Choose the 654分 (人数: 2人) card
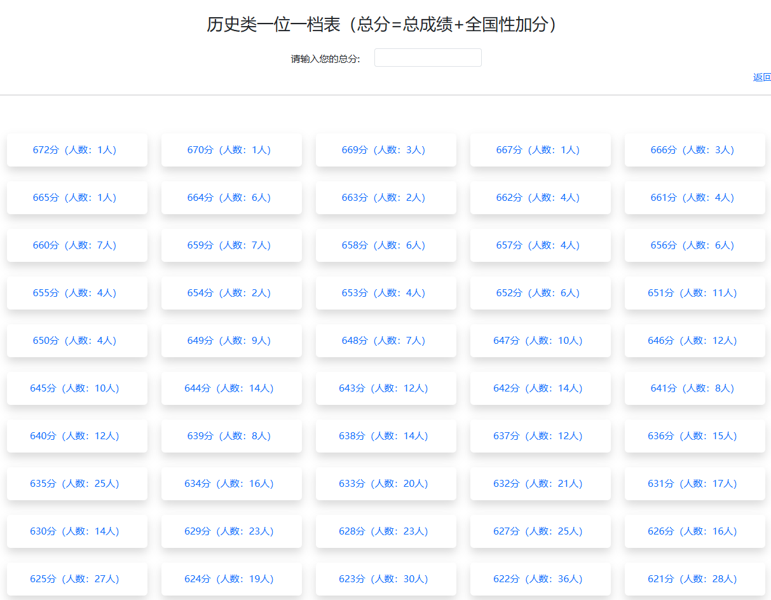Screen dimensions: 771x600 pyautogui.click(x=231, y=293)
